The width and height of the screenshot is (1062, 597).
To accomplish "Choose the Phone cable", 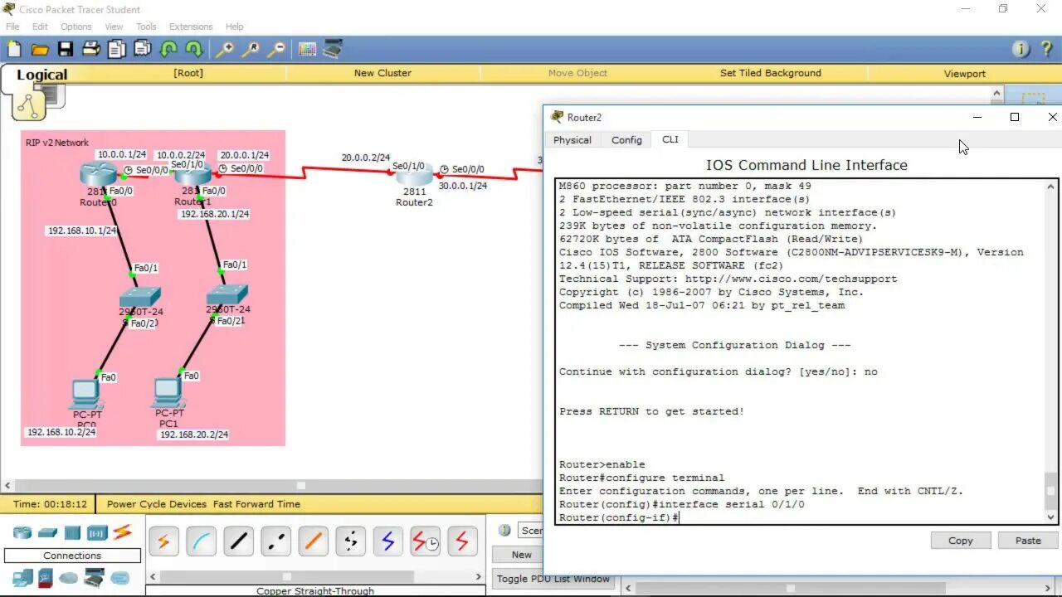I will tap(350, 542).
